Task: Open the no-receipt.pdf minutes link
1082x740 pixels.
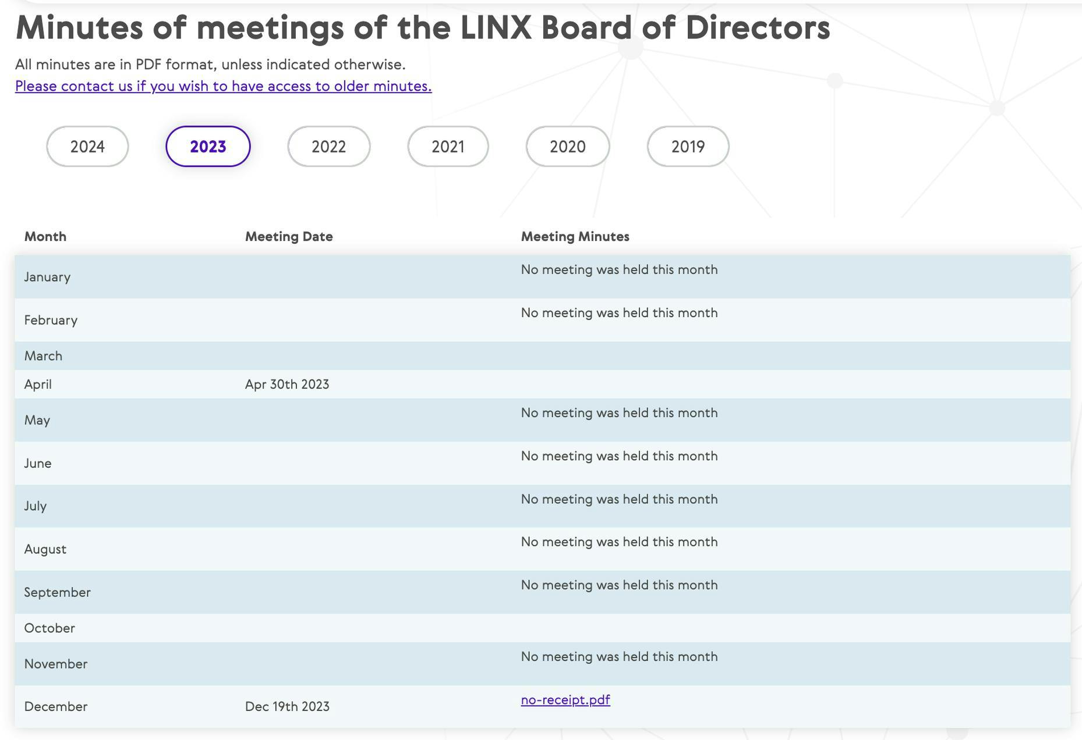Action: [565, 700]
